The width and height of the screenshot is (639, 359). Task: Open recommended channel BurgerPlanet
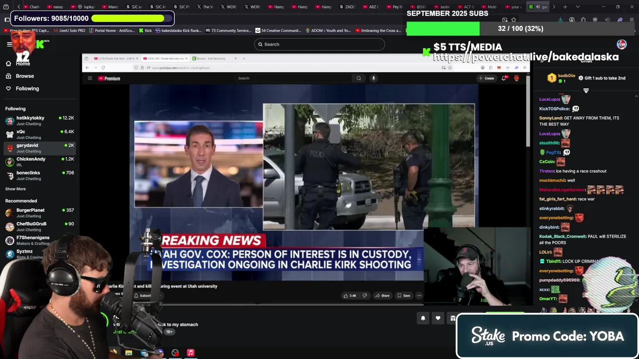point(40,213)
